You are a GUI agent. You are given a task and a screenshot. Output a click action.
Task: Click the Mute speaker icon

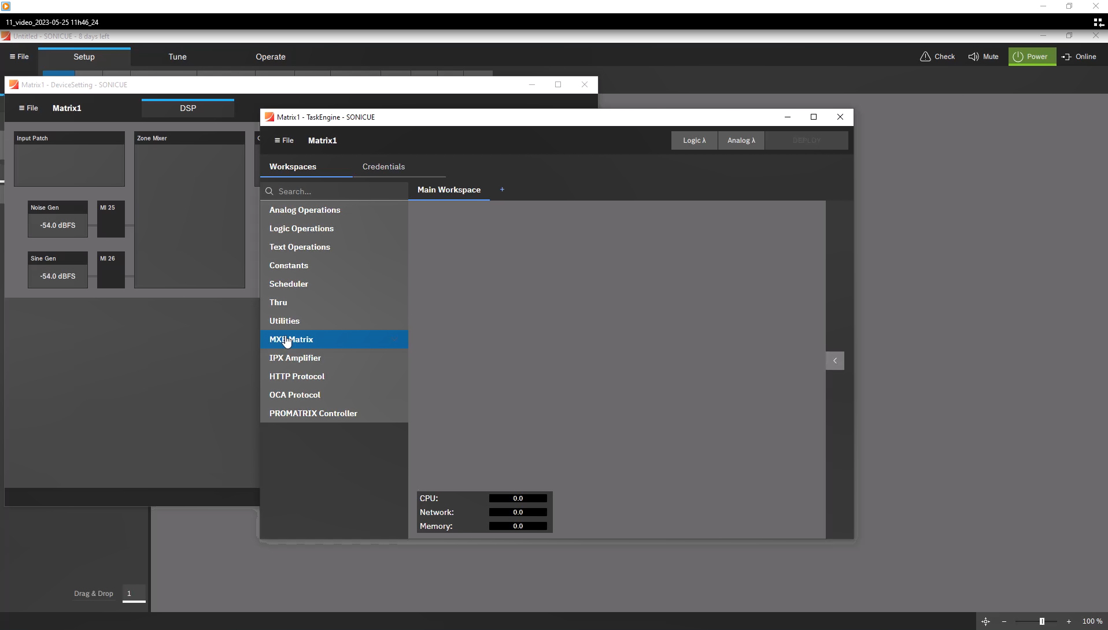click(974, 57)
